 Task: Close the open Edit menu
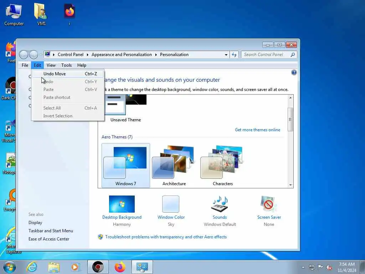[x=37, y=65]
